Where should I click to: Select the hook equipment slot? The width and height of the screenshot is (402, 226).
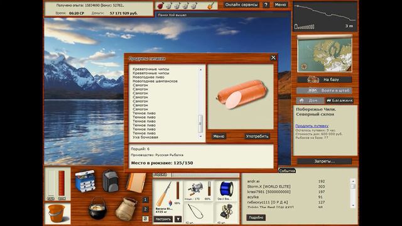click(x=198, y=213)
